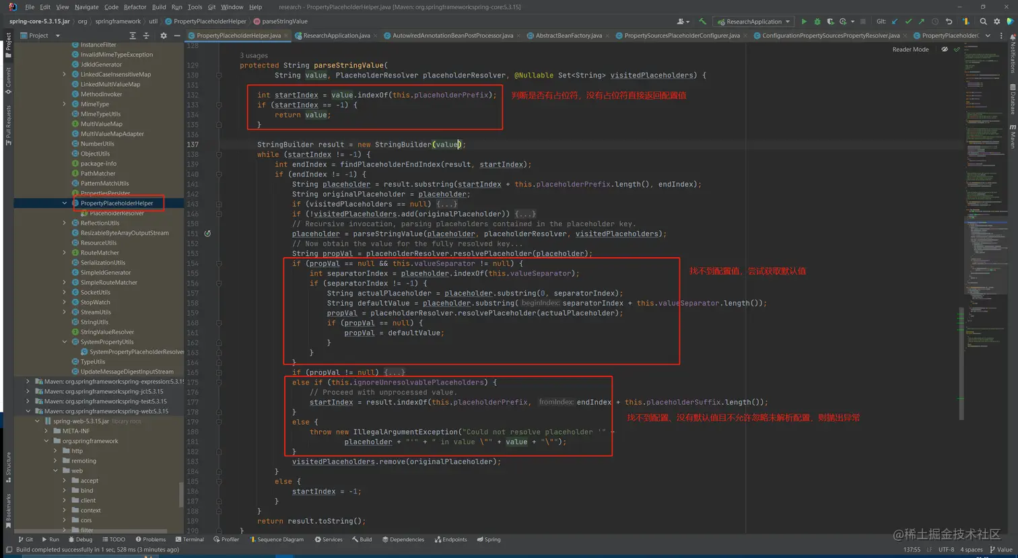Image resolution: width=1018 pixels, height=558 pixels.
Task: Expand the LinkedCaseInsensitiveMap tree node
Action: tap(65, 75)
